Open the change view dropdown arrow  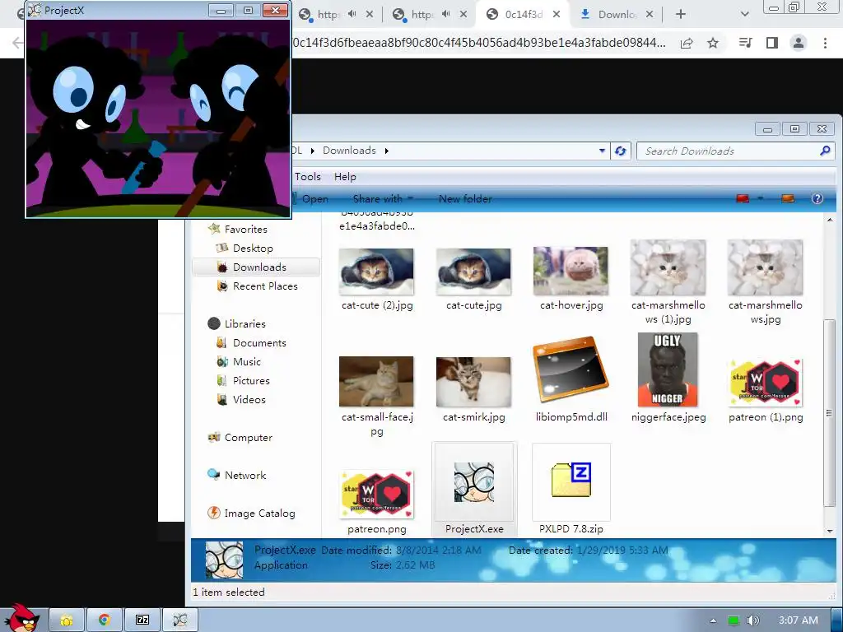tap(761, 199)
